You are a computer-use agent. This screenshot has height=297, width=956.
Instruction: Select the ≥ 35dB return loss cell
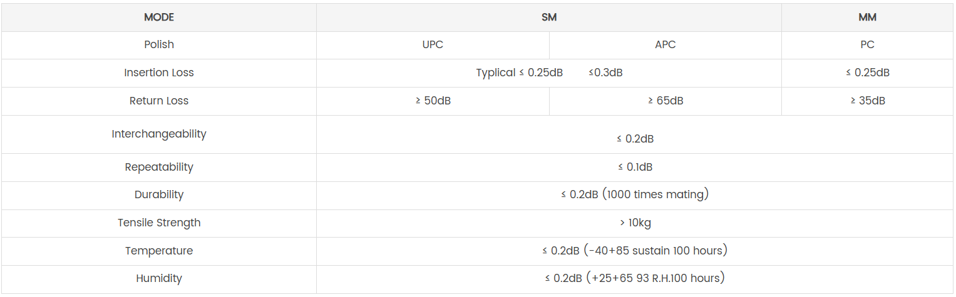(x=867, y=101)
